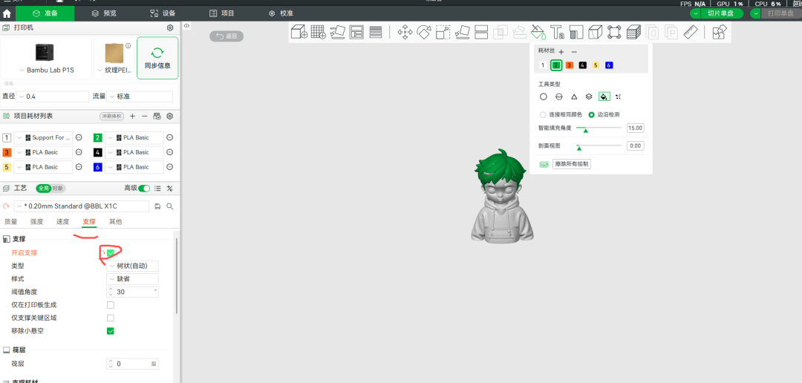Uncheck 移除小悬空 checkbox

pos(111,331)
